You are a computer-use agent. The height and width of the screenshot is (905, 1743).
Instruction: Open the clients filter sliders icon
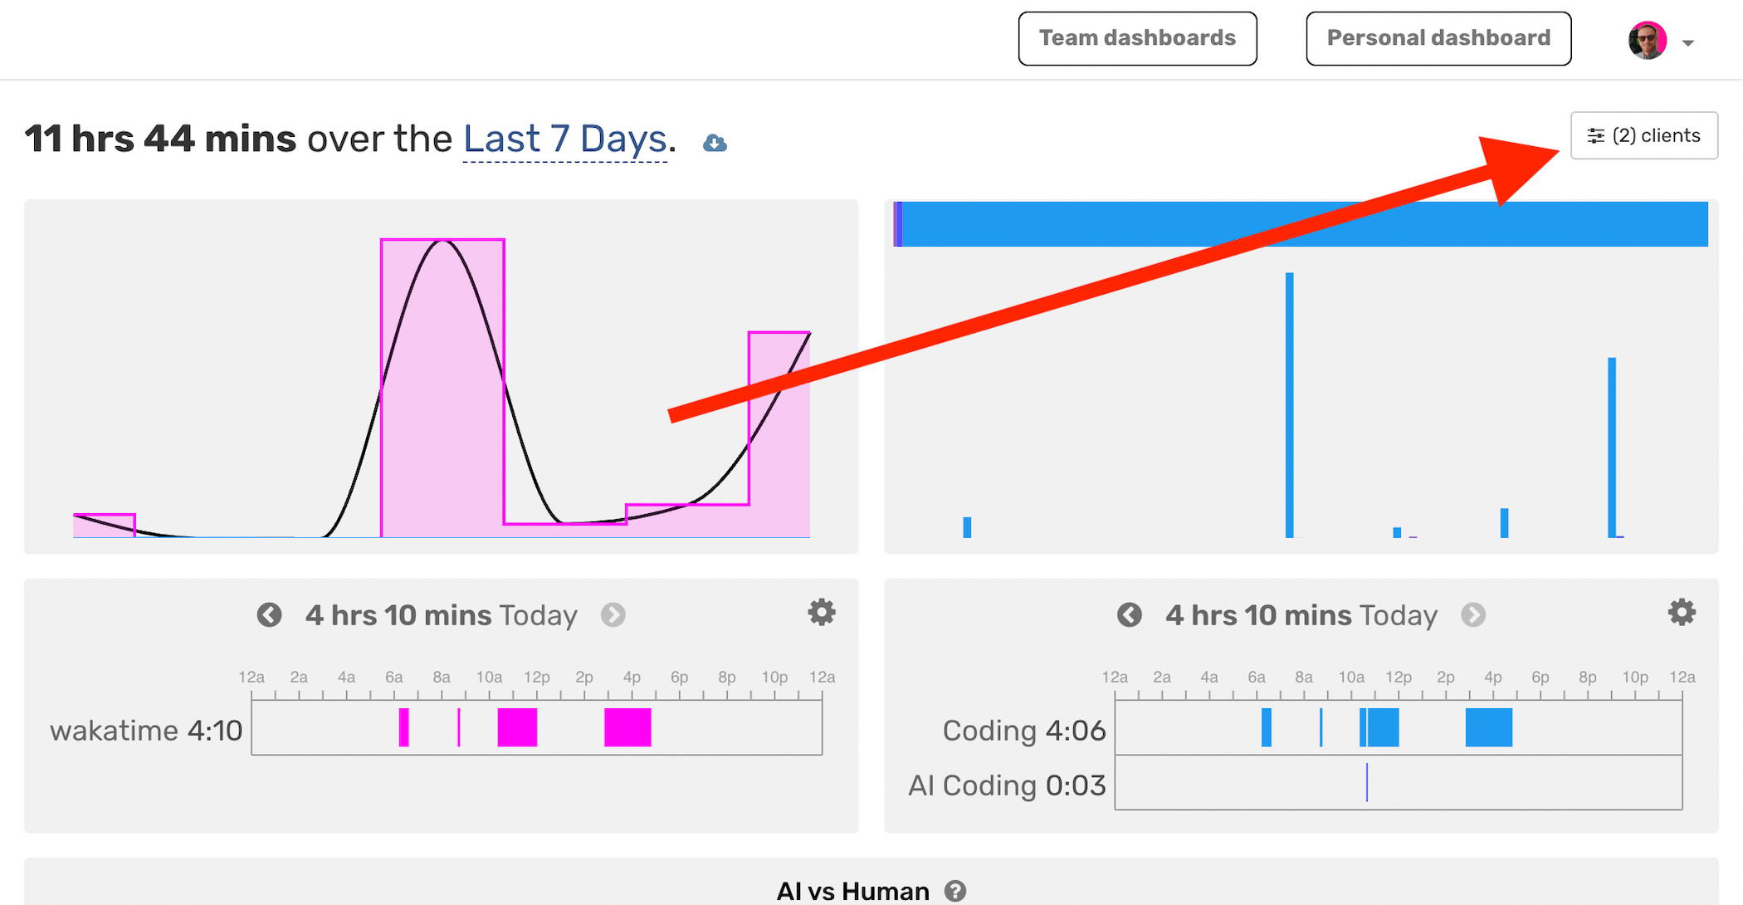coord(1595,135)
